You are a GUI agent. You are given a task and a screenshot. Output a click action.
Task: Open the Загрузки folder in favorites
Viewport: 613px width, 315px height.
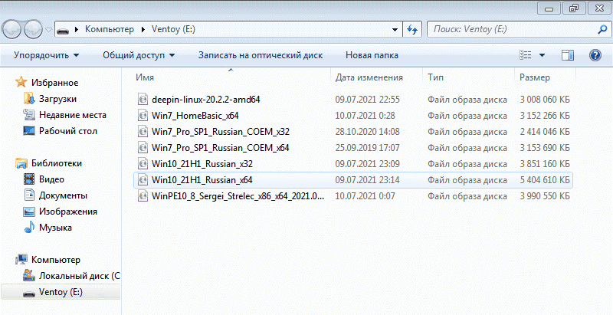pyautogui.click(x=57, y=99)
